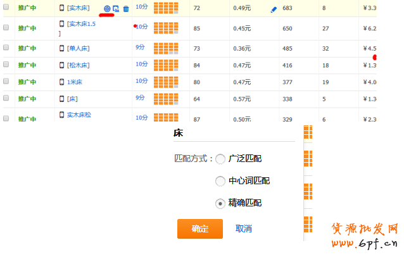Click 取消 to cancel the match dialog
404x257 pixels.
pos(244,229)
